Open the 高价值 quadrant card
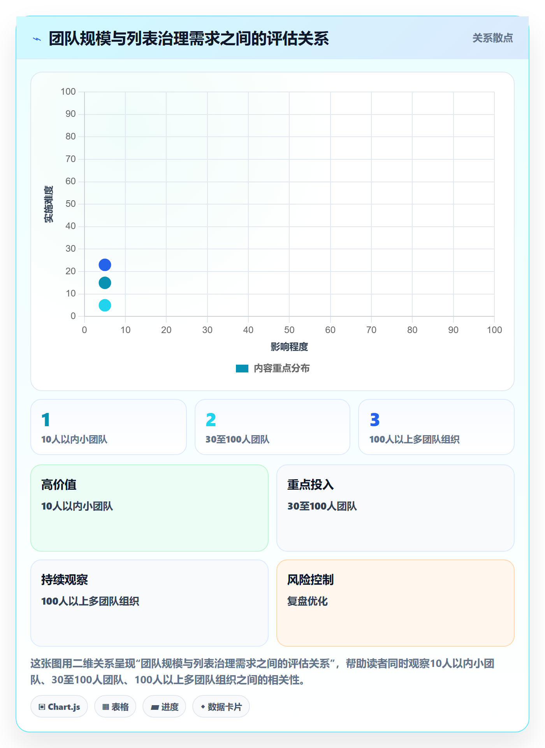 point(149,508)
